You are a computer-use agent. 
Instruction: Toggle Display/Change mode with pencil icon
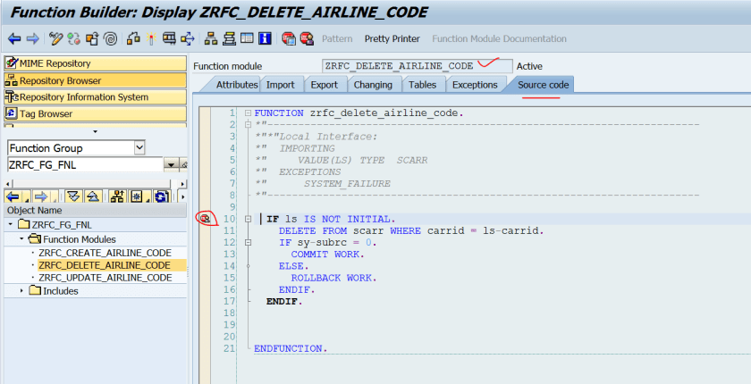(56, 38)
